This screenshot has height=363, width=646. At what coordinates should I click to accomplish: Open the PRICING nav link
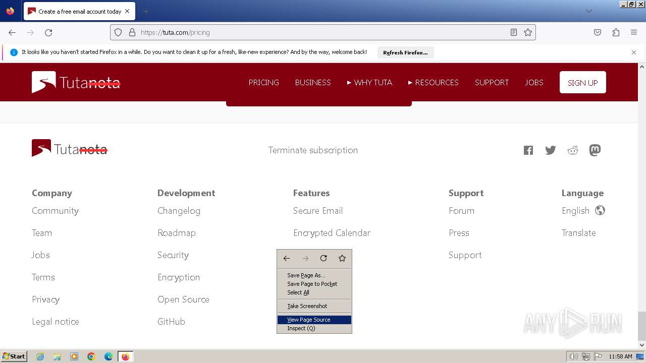pos(263,82)
